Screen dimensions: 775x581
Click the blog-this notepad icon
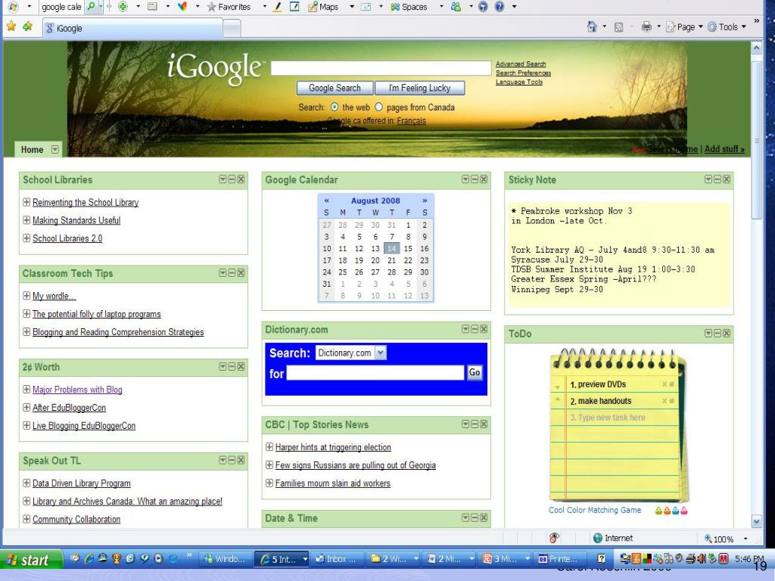294,7
